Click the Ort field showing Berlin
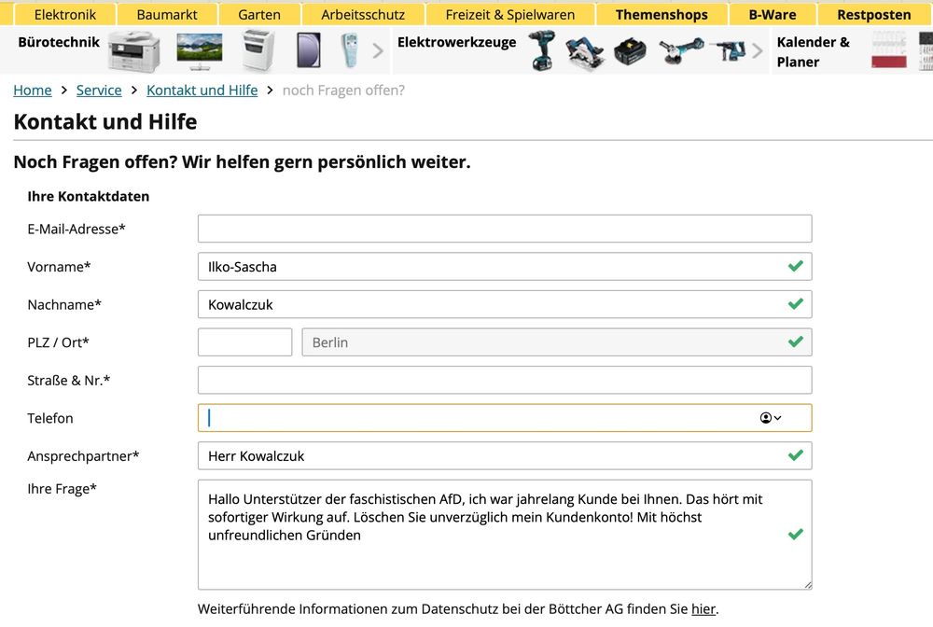This screenshot has height=627, width=933. click(x=556, y=342)
